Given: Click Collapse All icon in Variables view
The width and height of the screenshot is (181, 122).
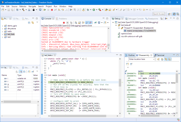Looking at the screenshot, I should 24,72.
